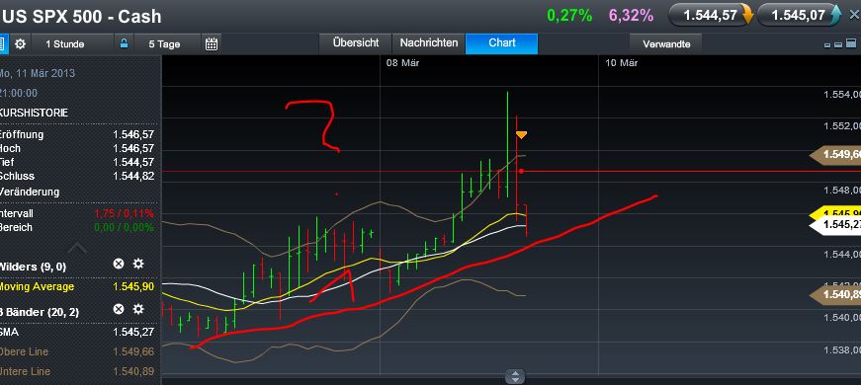
Task: Select the white 1.545,27 SMA price label
Action: (835, 224)
